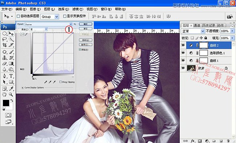The width and height of the screenshot is (236, 143).
Task: Toggle the 预览 preview checkbox in Curves
Action: click(80, 49)
